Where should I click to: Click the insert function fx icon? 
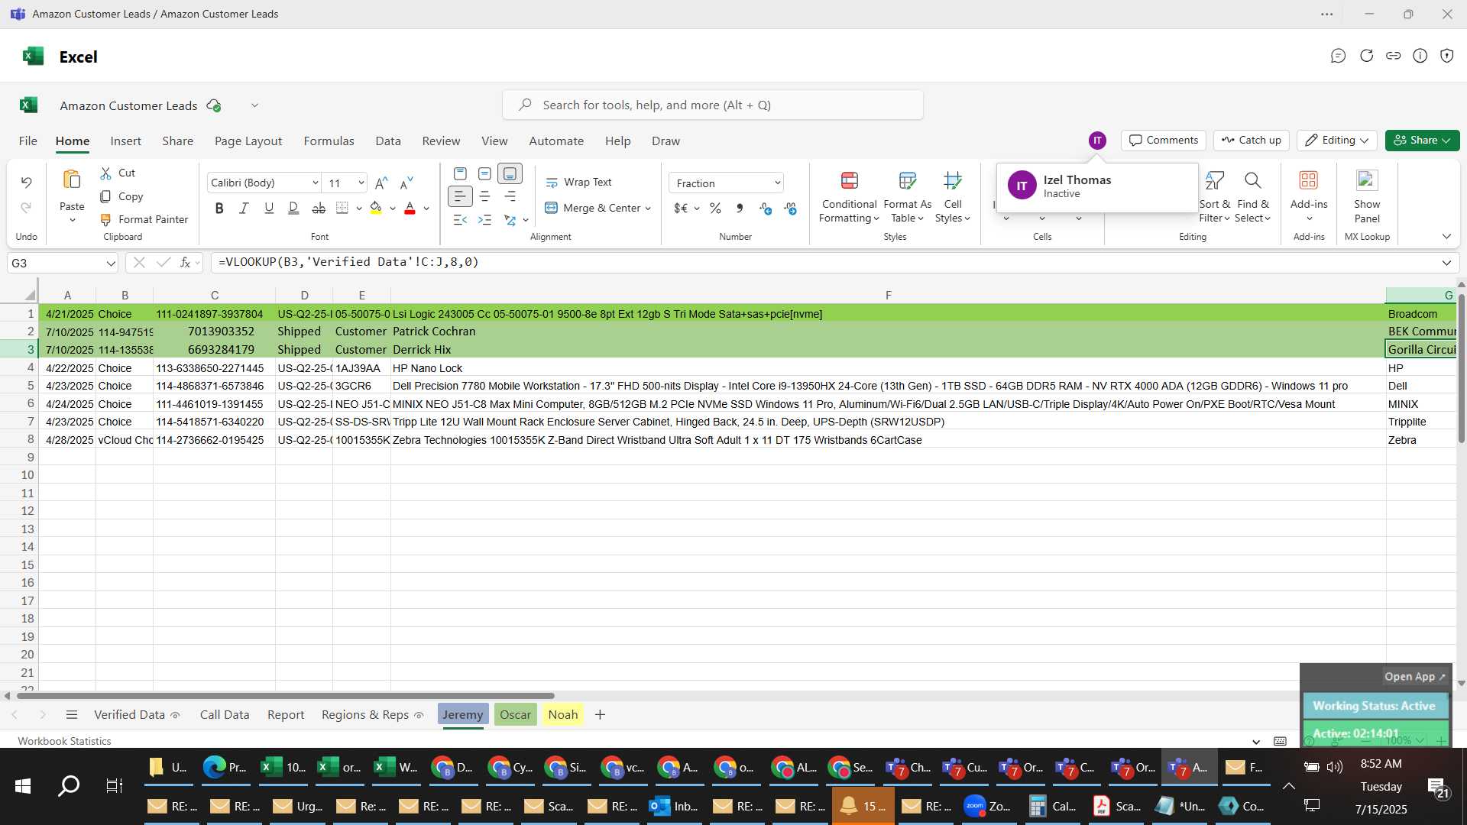(185, 263)
